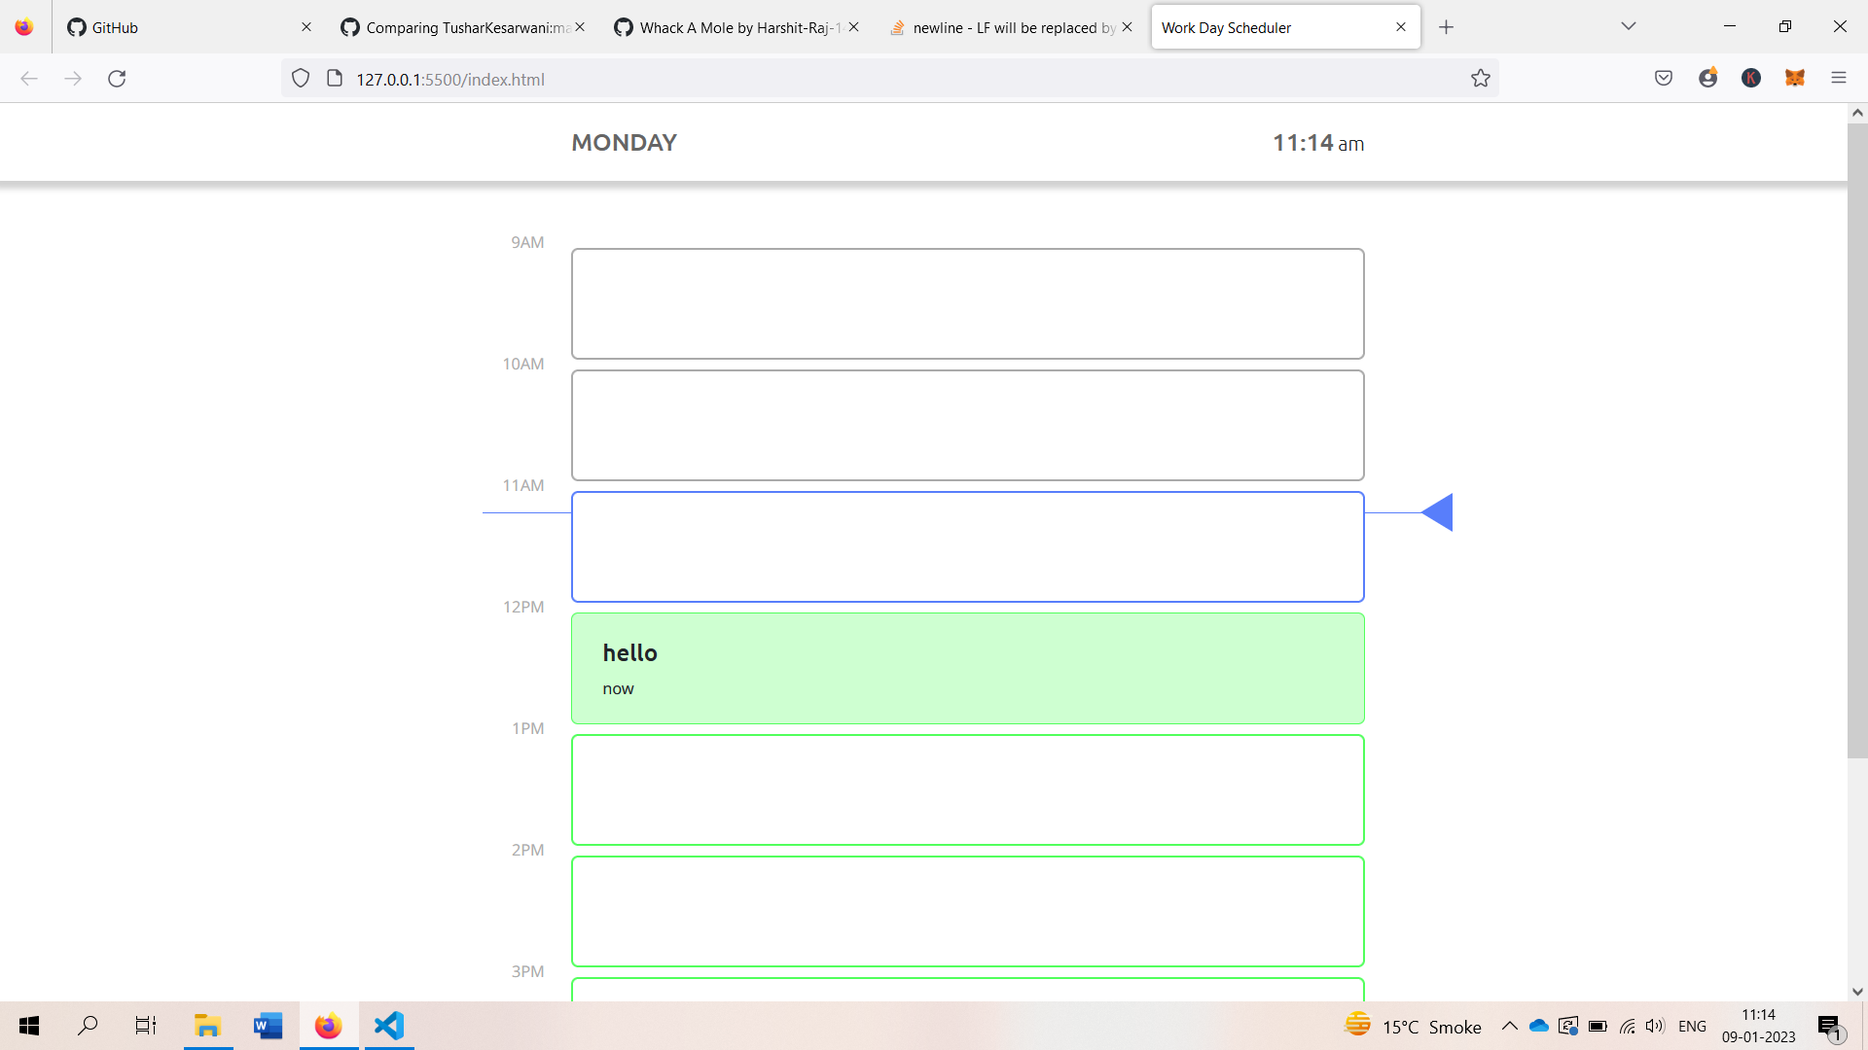Viewport: 1868px width, 1050px height.
Task: Open the Pocket save icon
Action: (1664, 79)
